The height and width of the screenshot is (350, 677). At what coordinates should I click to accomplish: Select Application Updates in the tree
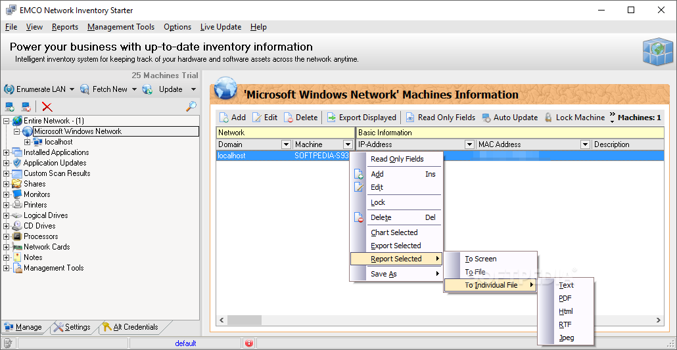[55, 163]
